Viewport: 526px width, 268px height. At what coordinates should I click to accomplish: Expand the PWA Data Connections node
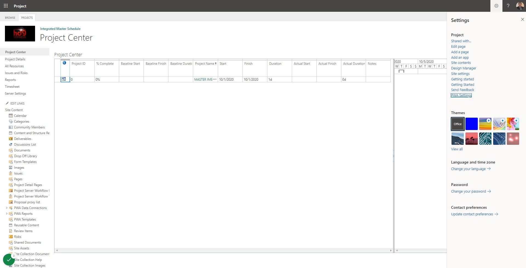coord(7,208)
